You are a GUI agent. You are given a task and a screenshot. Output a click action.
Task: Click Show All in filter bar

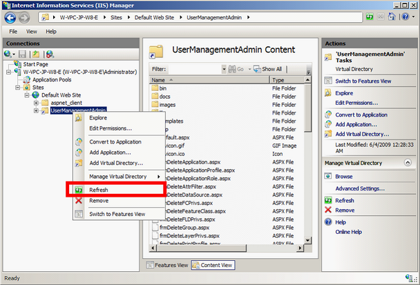(x=267, y=69)
